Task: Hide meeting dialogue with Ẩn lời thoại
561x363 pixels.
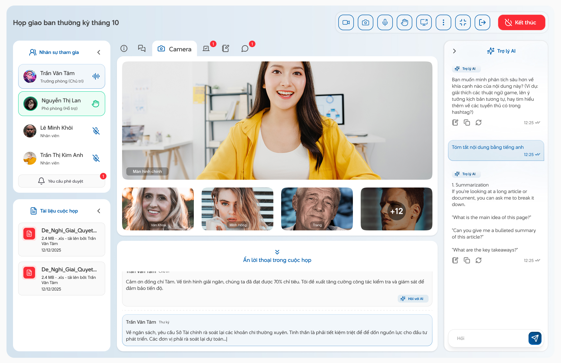Action: [x=277, y=256]
